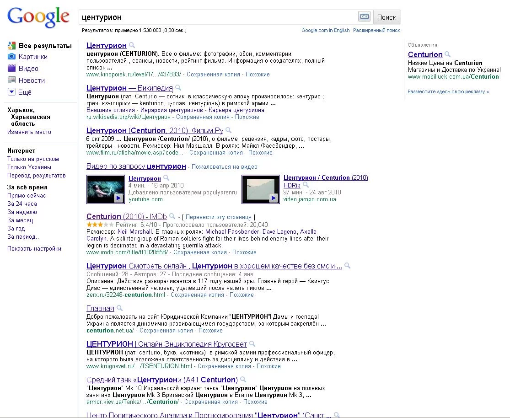Image resolution: width=510 pixels, height=418 pixels.
Task: Select Новости search category
Action: 32,80
